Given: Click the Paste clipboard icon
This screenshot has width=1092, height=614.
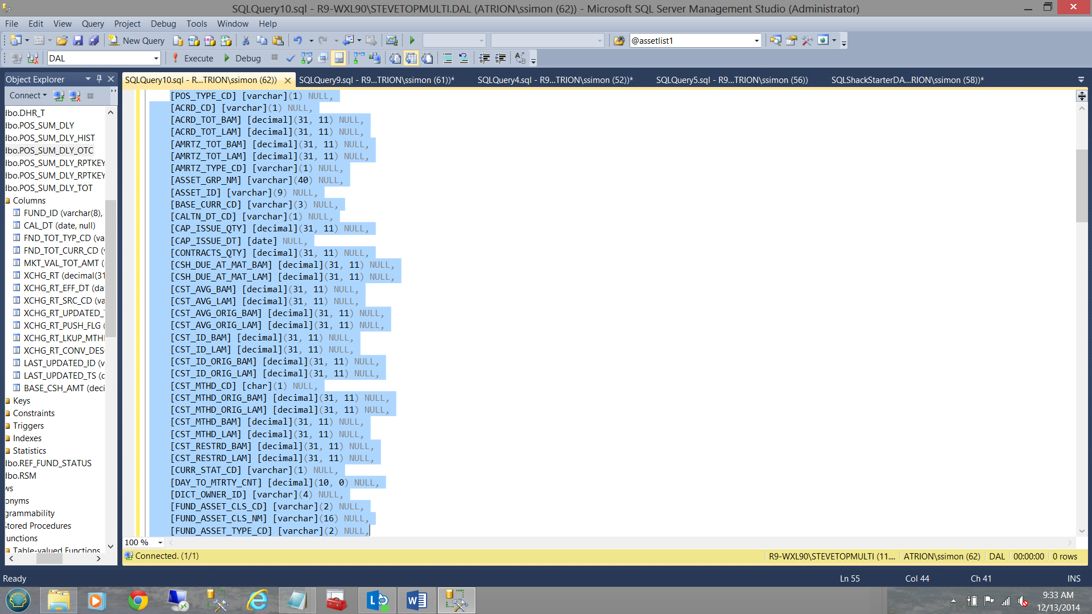Looking at the screenshot, I should click(x=278, y=40).
